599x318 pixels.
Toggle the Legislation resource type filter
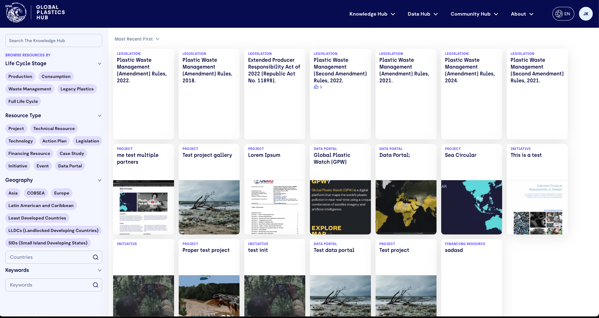tap(87, 141)
